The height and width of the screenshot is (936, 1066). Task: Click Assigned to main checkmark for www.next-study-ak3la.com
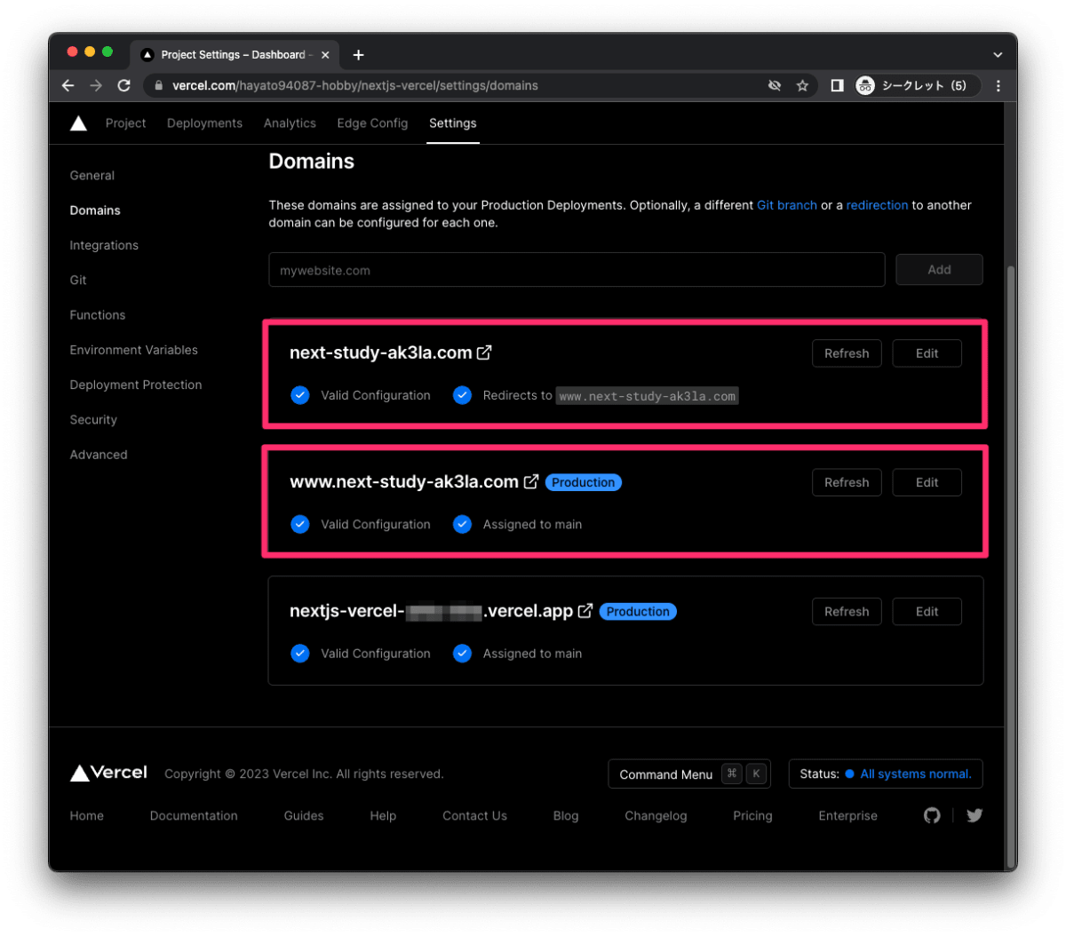(x=462, y=524)
